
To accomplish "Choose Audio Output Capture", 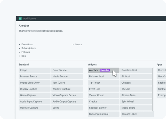I will [x=67, y=101].
